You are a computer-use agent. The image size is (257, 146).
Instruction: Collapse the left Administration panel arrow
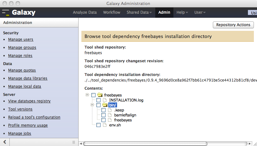[x=5, y=142]
